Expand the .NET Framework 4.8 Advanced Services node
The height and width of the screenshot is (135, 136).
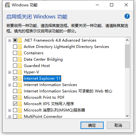click(10, 40)
